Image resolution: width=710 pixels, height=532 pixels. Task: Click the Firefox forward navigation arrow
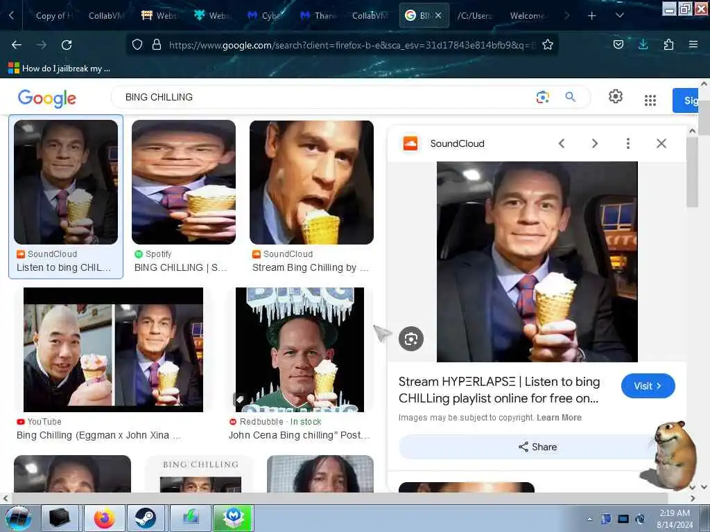pyautogui.click(x=42, y=45)
